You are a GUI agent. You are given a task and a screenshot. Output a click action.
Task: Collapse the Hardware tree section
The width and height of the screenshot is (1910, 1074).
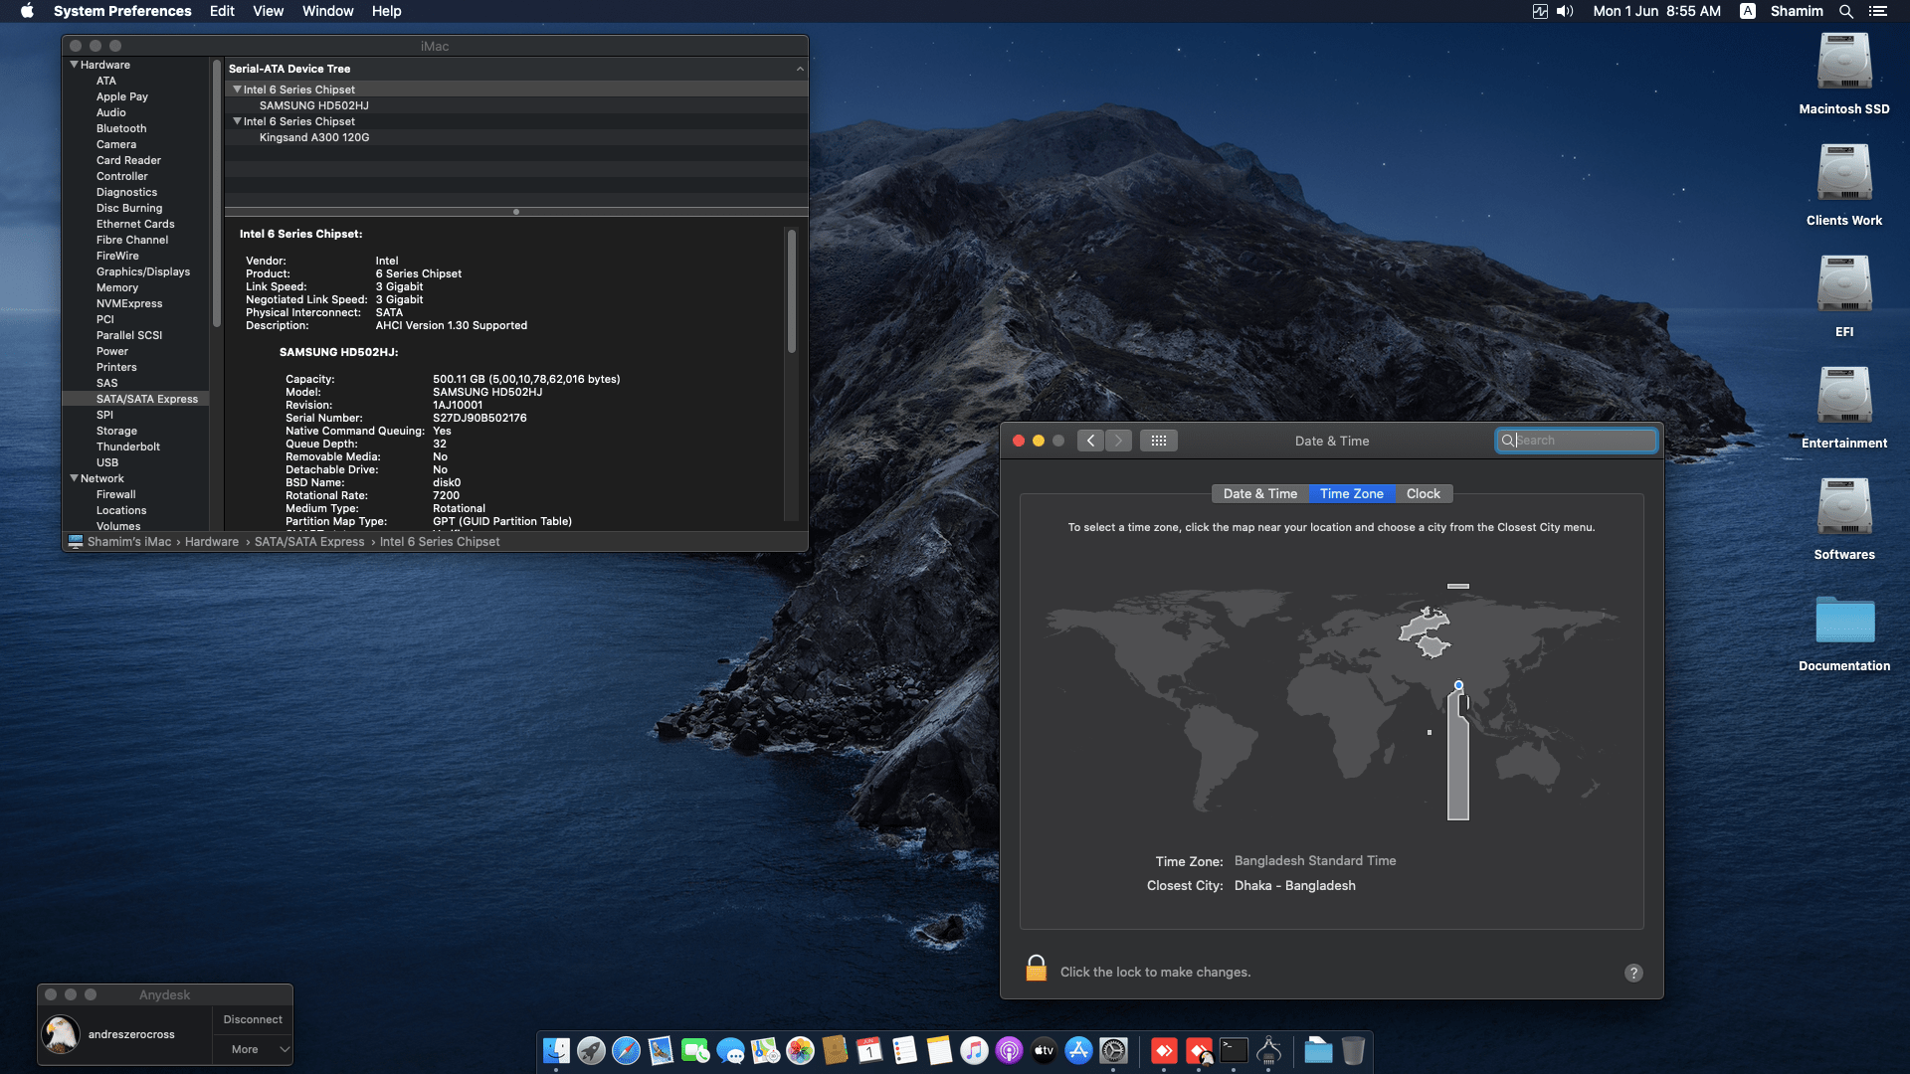[74, 65]
